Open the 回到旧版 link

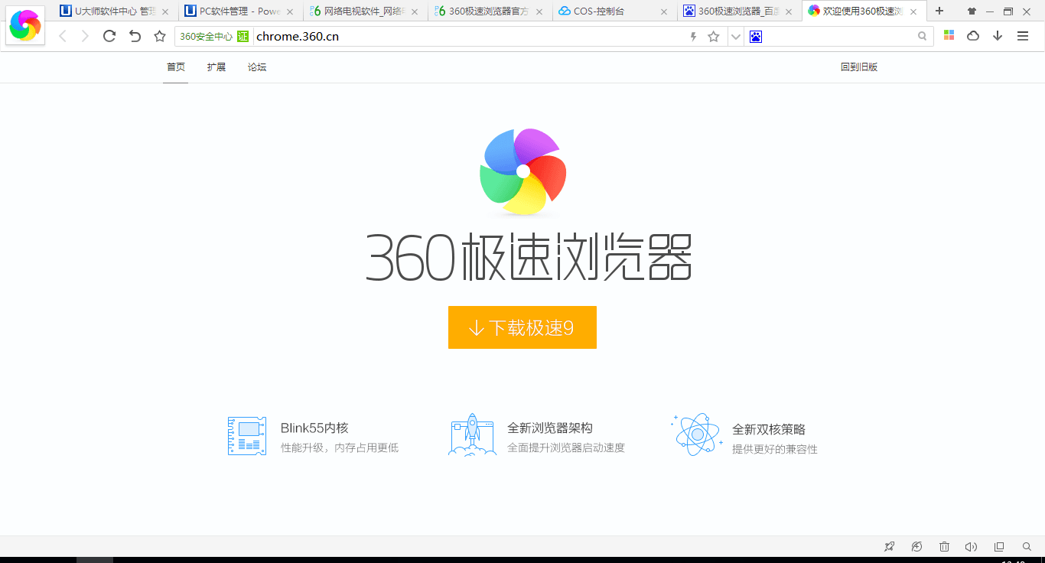(859, 67)
